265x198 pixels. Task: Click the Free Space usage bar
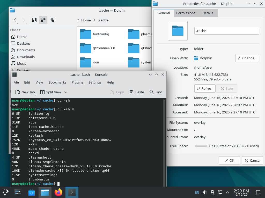[201, 146]
